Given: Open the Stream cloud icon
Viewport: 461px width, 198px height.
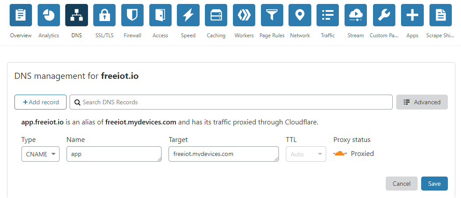Looking at the screenshot, I should pos(355,15).
